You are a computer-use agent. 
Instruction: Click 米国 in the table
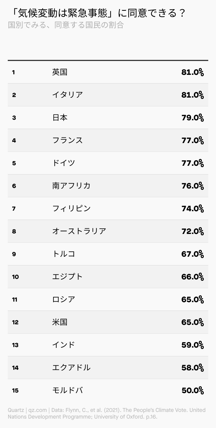pos(60,322)
